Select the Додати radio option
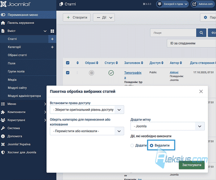The image size is (216, 180). (132, 145)
